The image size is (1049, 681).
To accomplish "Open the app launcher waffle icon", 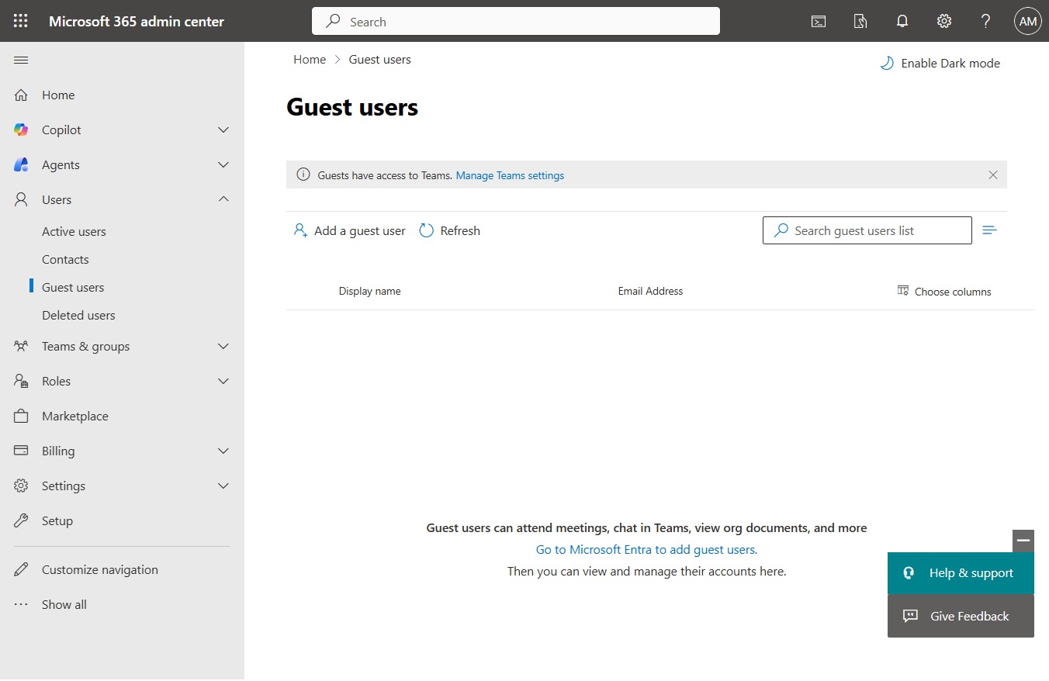I will 21,21.
